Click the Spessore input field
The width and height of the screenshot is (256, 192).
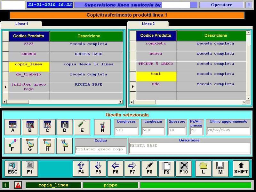point(177,131)
